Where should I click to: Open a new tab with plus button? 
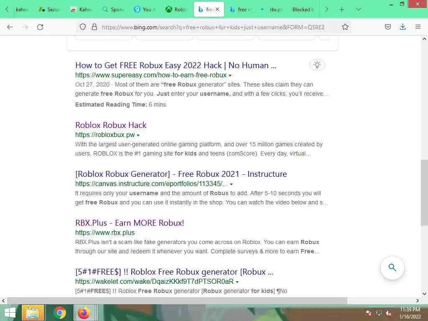[342, 10]
